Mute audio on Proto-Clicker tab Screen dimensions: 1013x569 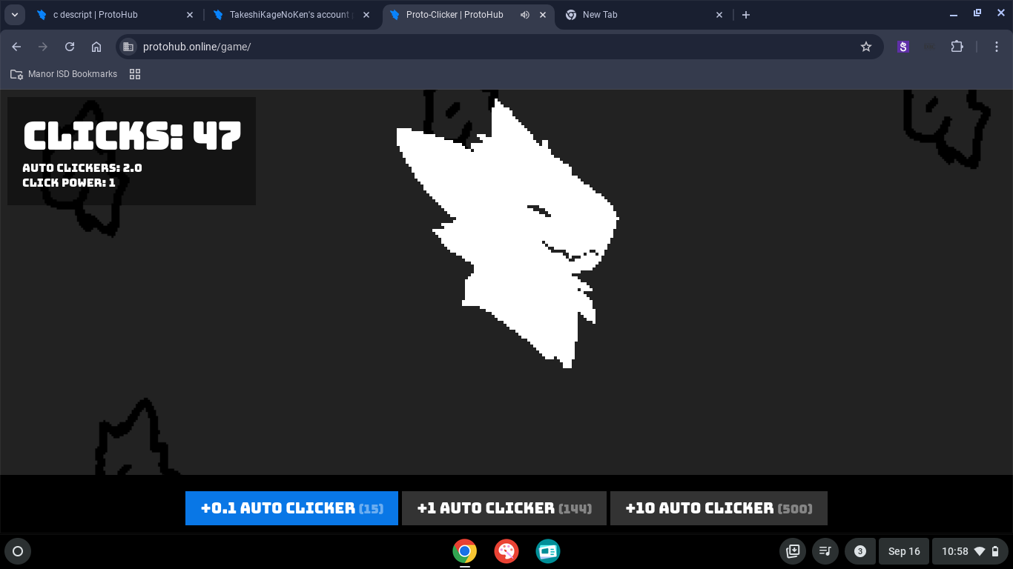[525, 15]
